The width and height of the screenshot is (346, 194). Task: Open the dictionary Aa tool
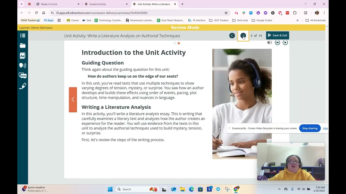coord(23,56)
